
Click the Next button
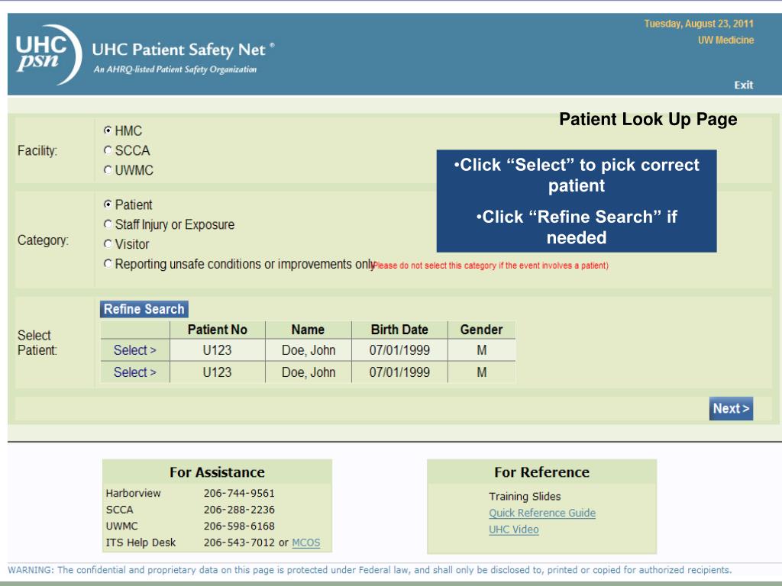pyautogui.click(x=731, y=409)
